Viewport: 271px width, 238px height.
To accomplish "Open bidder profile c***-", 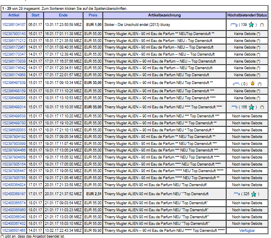I will 236,84.
